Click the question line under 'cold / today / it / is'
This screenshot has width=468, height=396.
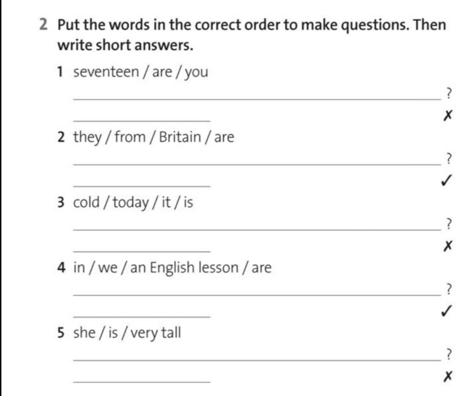pyautogui.click(x=257, y=230)
